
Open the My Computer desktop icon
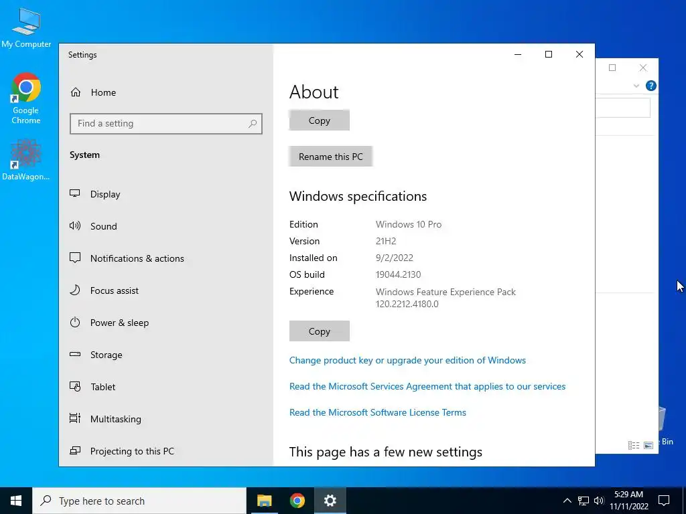click(26, 27)
